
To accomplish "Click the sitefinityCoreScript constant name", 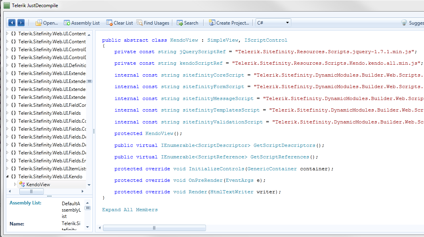I will [213, 75].
